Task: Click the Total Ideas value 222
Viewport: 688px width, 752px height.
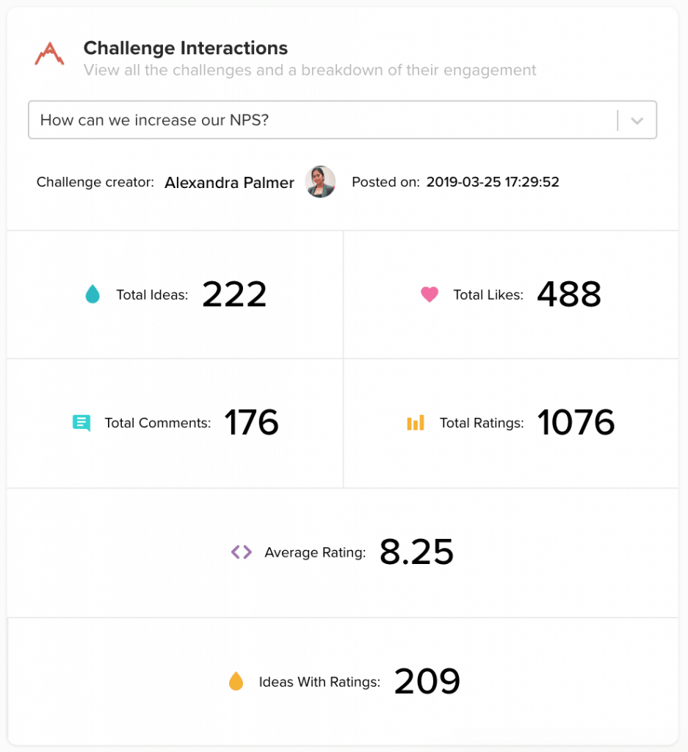Action: tap(234, 294)
